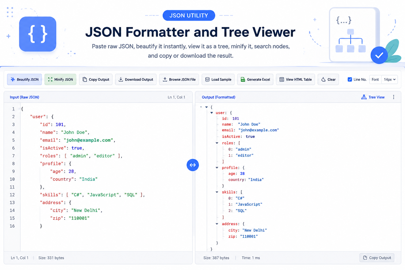
Task: Open the output panel three-dot menu
Action: pos(394,97)
